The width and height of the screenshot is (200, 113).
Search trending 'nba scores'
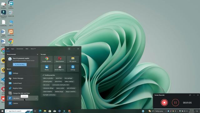coord(46,85)
